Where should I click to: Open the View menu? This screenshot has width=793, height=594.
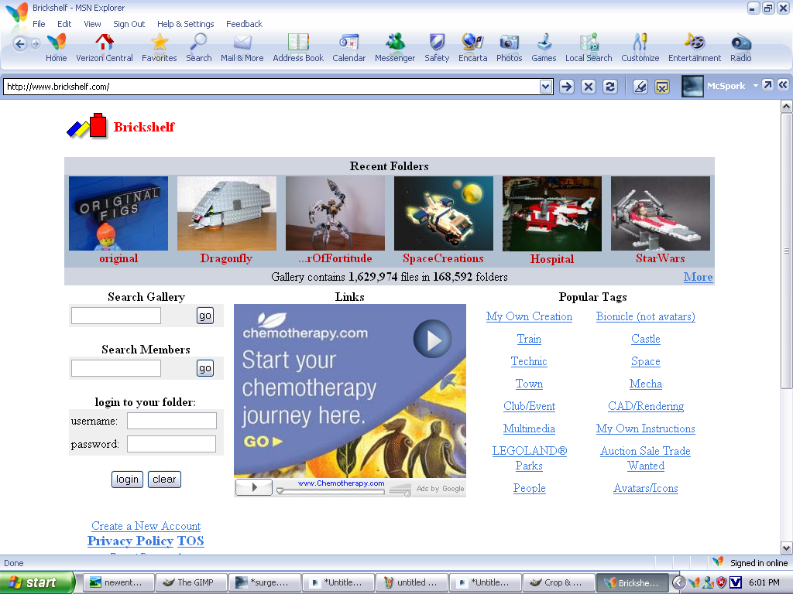(93, 24)
